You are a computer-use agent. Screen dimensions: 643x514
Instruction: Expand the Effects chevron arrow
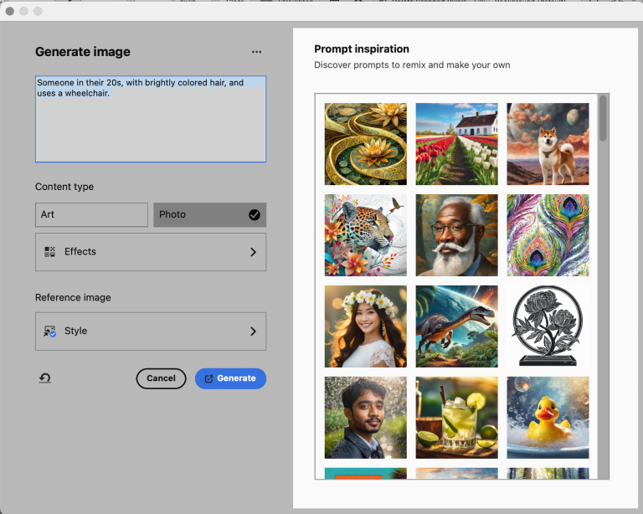(253, 252)
